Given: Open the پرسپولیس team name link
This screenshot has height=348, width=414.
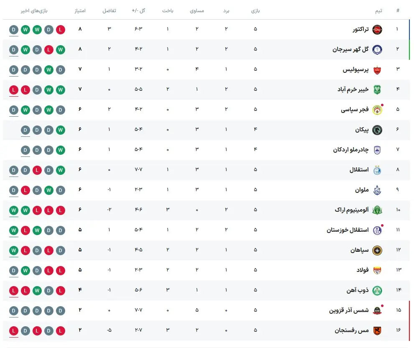Looking at the screenshot, I should [356, 70].
